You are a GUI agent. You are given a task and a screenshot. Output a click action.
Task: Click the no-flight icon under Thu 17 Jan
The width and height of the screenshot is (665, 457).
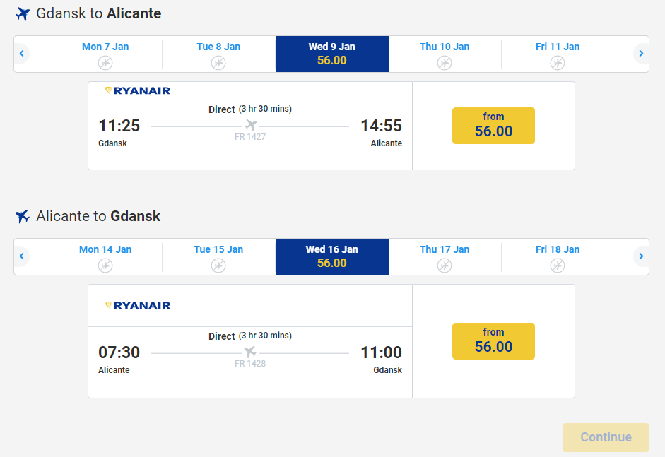[x=445, y=266]
